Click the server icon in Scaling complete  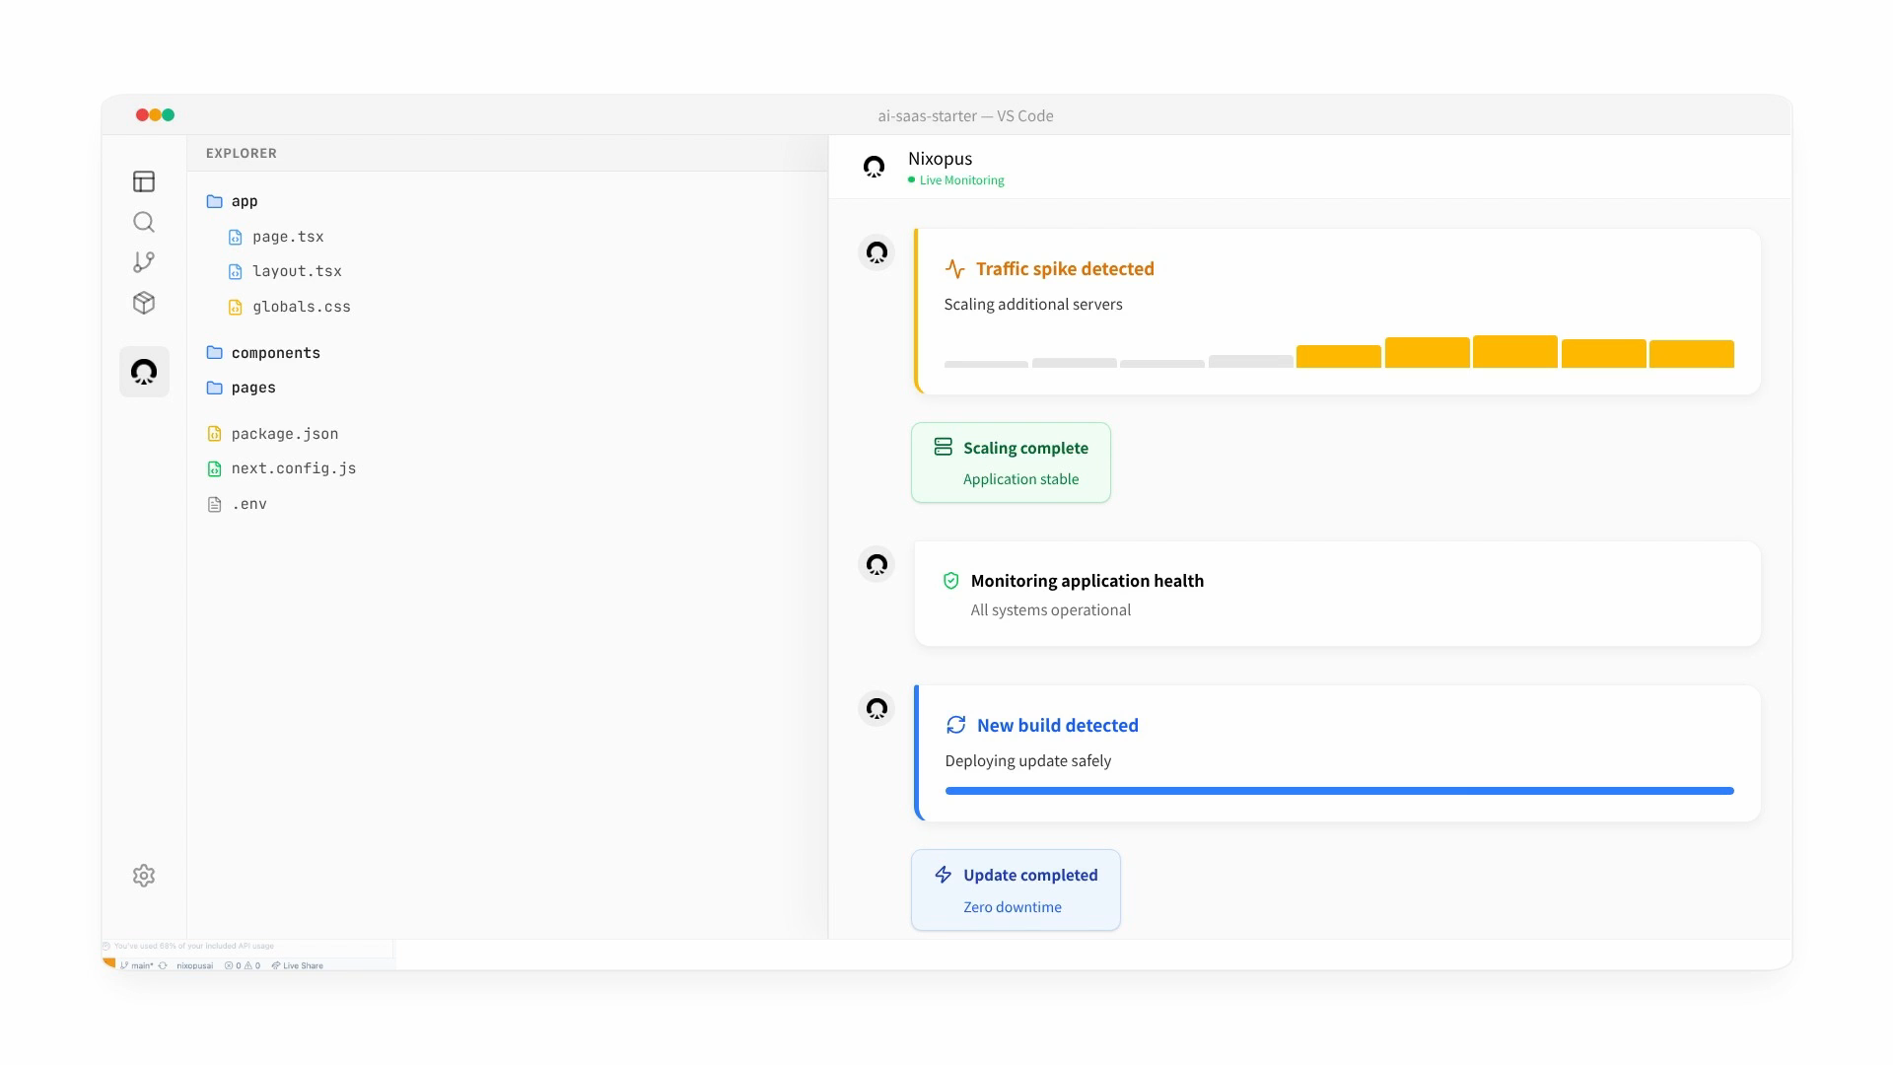click(x=943, y=447)
